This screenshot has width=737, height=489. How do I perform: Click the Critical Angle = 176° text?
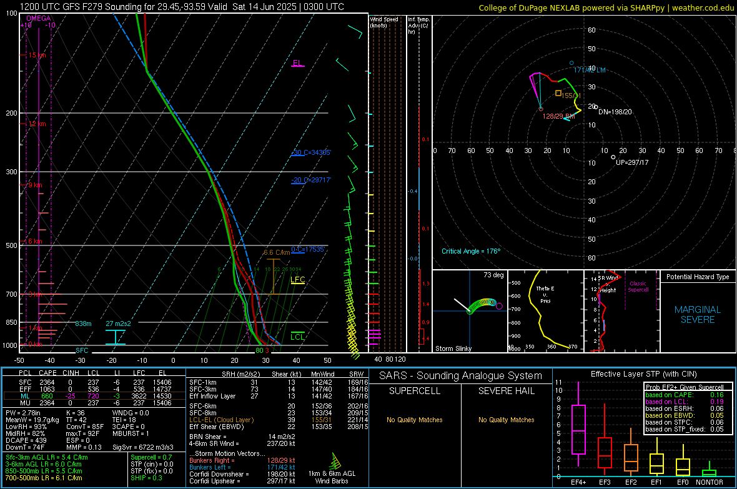point(471,251)
